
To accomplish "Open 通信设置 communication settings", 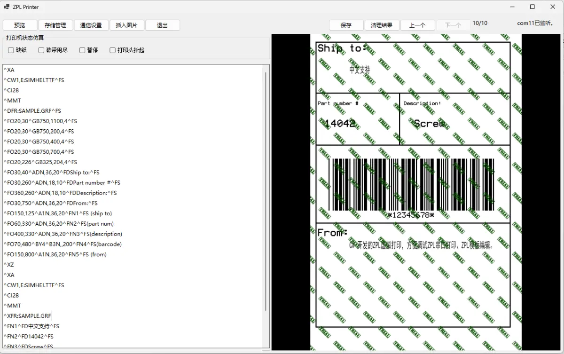I will tap(91, 25).
